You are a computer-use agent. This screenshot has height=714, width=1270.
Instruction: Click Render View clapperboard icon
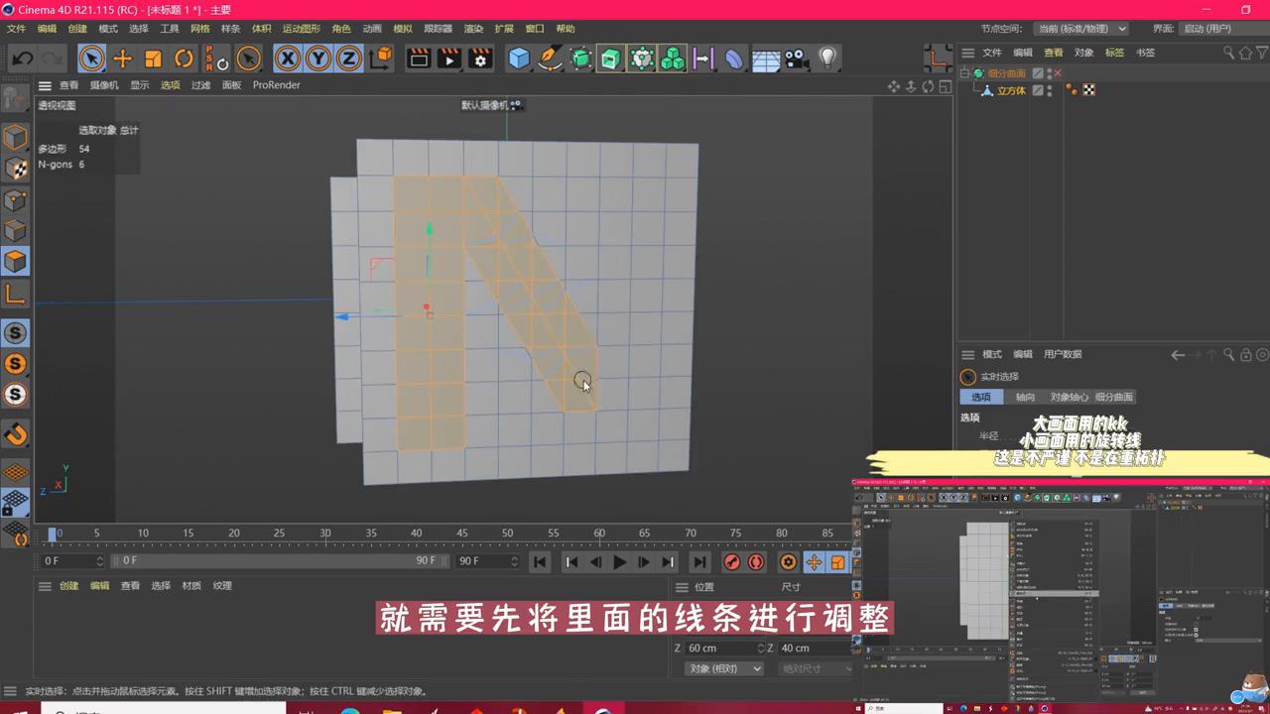pos(419,59)
